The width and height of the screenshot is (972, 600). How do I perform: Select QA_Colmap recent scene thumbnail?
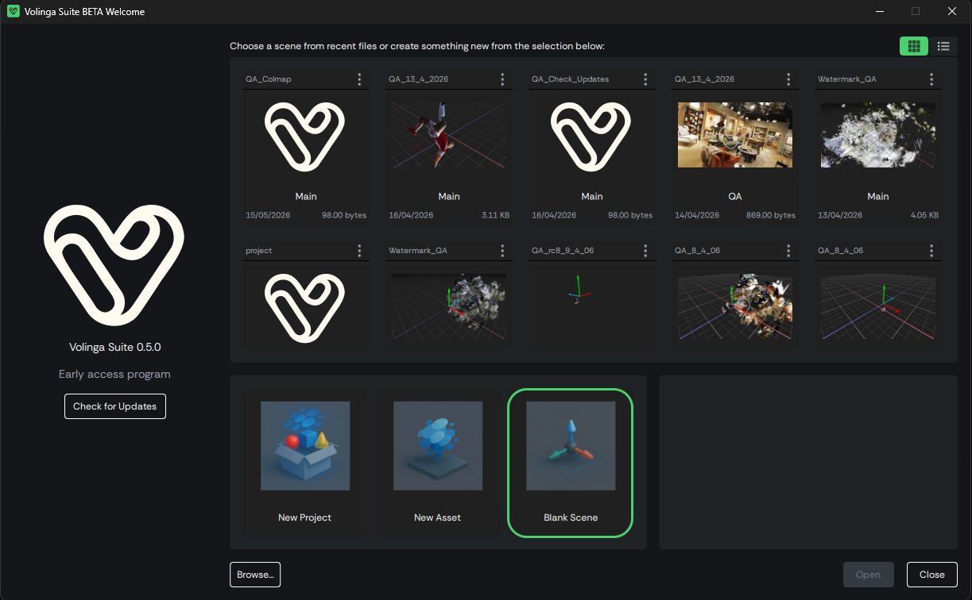pyautogui.click(x=306, y=135)
